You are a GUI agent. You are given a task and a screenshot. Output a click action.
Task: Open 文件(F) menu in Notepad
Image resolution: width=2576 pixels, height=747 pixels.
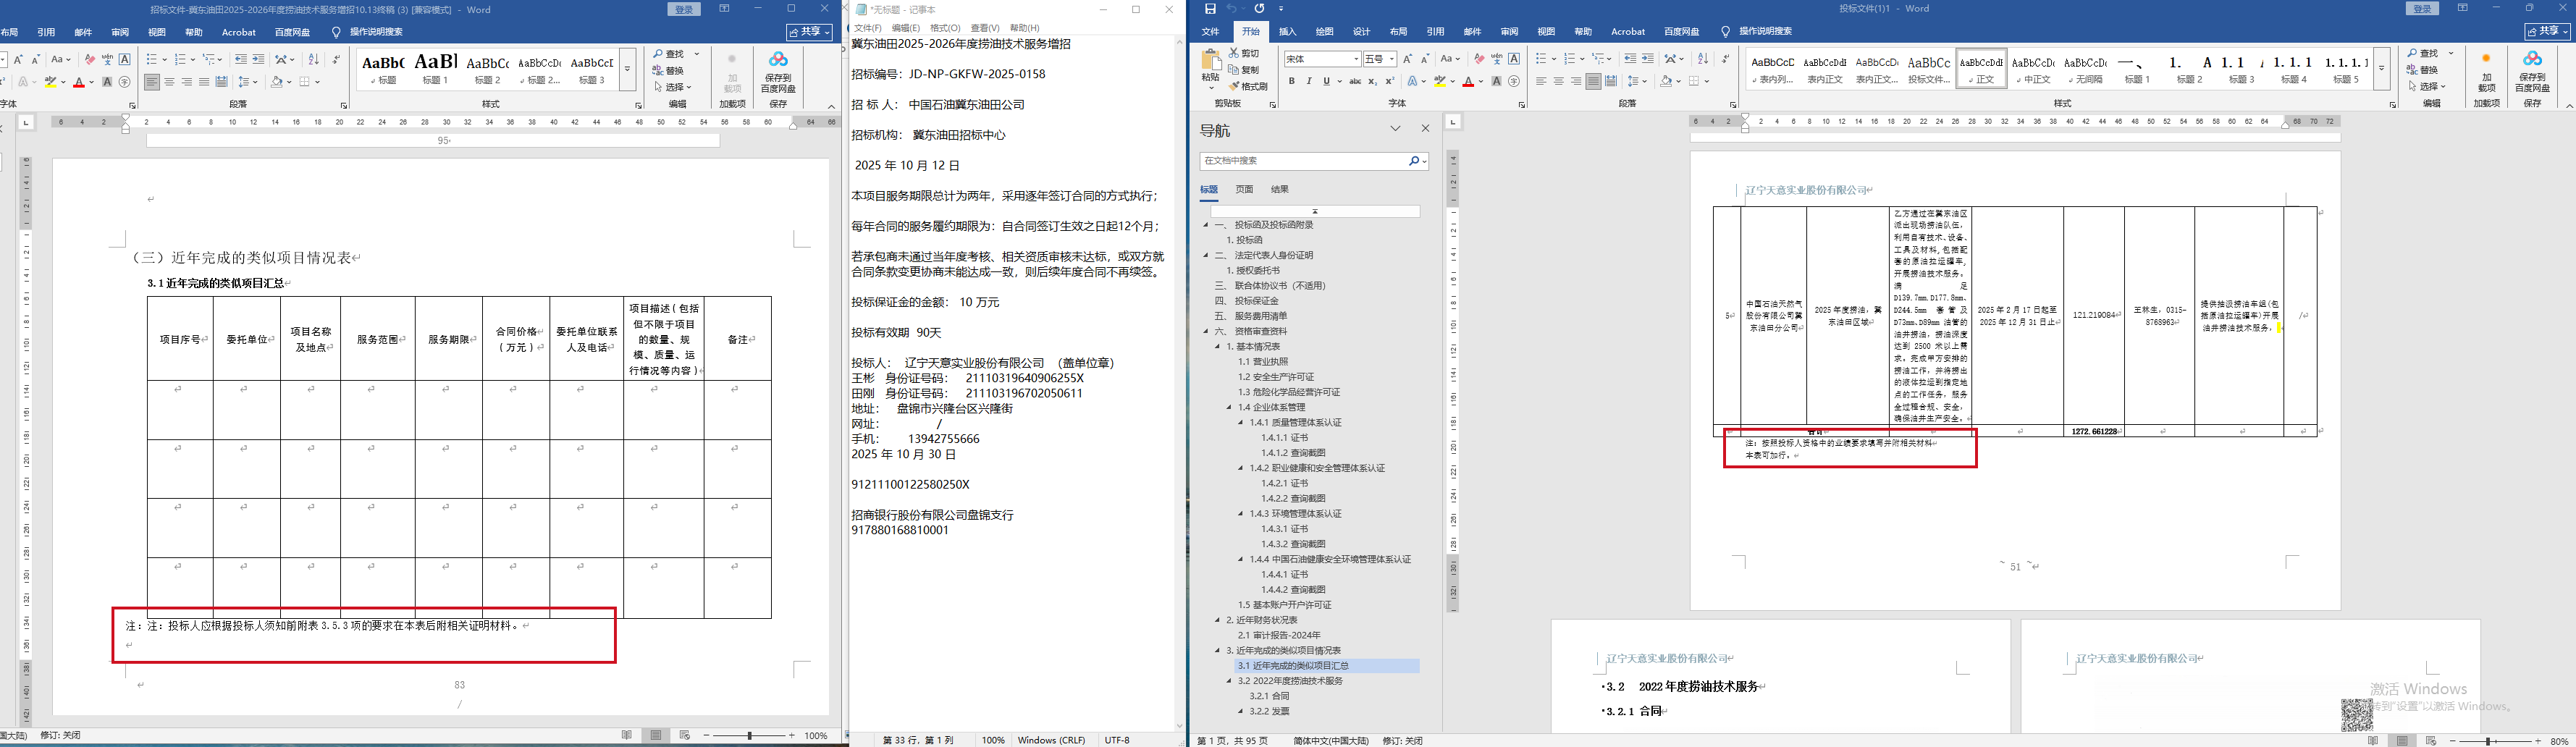click(867, 28)
